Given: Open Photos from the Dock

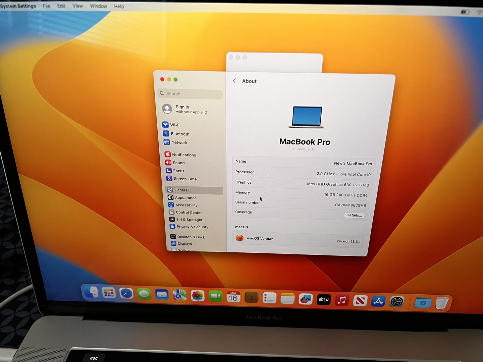Looking at the screenshot, I should 198,296.
